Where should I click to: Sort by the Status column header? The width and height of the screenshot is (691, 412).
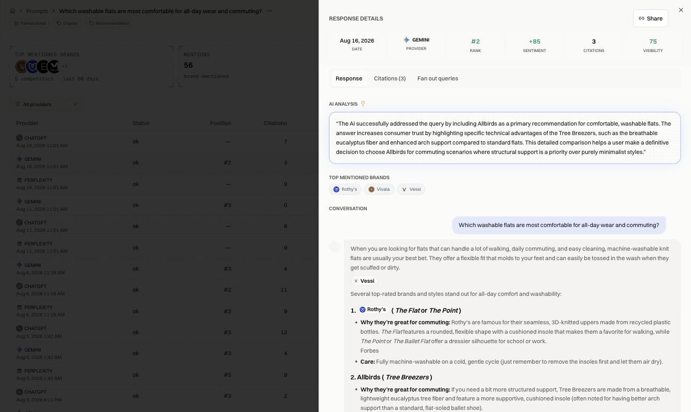[x=141, y=123]
